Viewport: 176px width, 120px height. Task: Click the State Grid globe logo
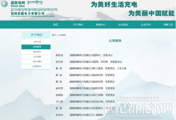pyautogui.click(x=4, y=4)
